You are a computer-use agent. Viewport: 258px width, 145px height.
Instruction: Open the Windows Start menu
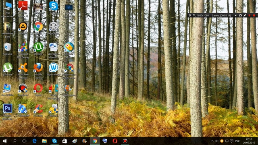[x=4, y=141]
